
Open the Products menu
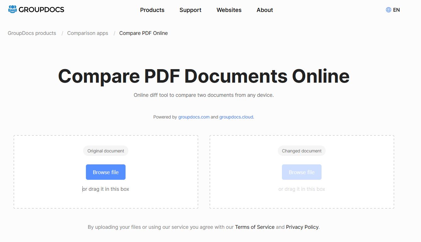152,10
